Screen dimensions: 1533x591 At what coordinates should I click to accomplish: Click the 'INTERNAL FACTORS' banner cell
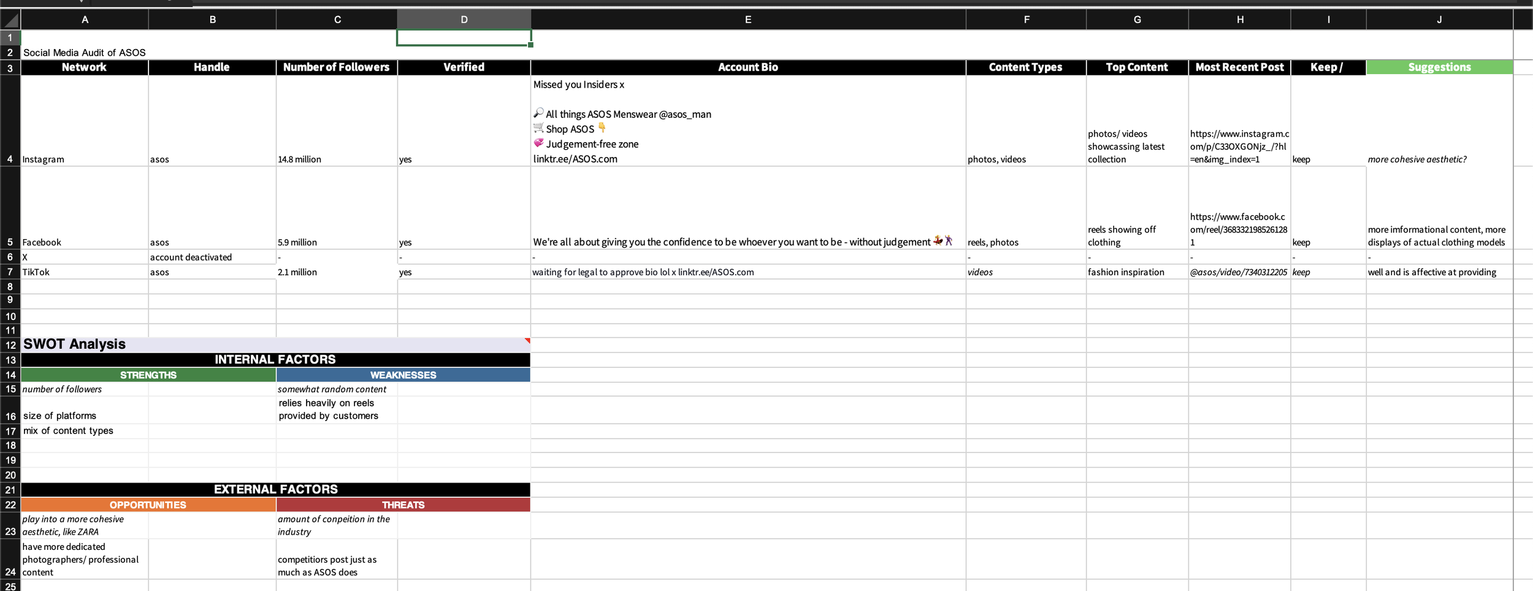(275, 360)
